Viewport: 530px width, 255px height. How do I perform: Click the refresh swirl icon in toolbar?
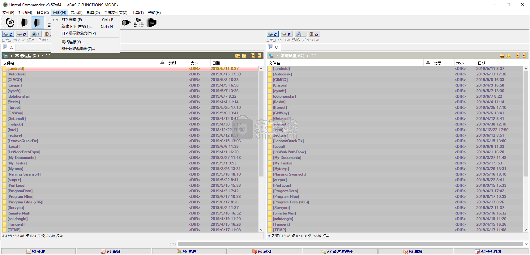(10, 23)
